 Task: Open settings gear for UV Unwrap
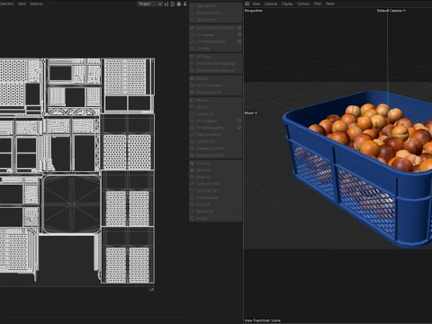[x=239, y=34]
